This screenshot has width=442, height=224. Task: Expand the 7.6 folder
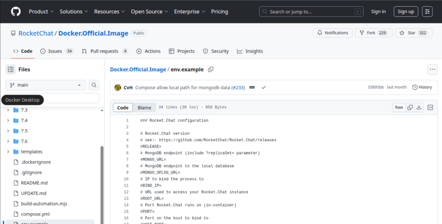(x=8, y=141)
